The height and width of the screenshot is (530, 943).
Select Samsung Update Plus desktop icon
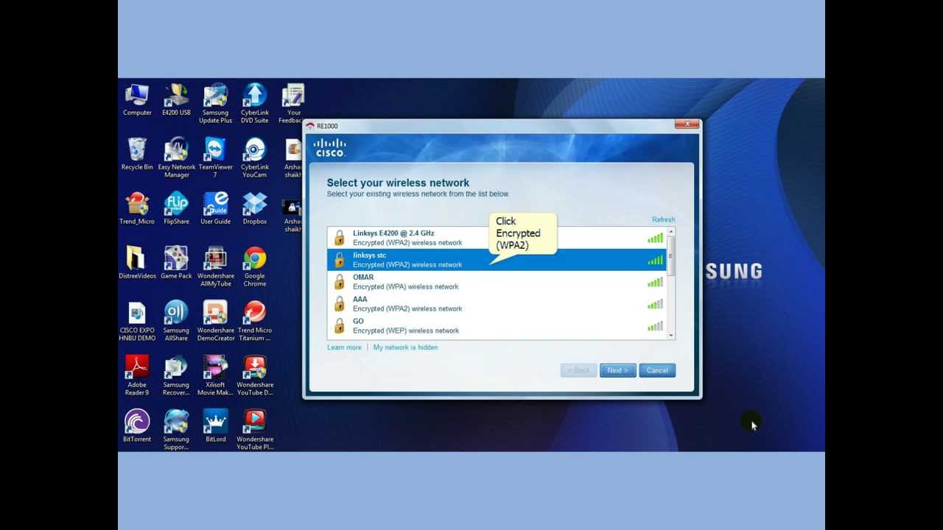215,104
